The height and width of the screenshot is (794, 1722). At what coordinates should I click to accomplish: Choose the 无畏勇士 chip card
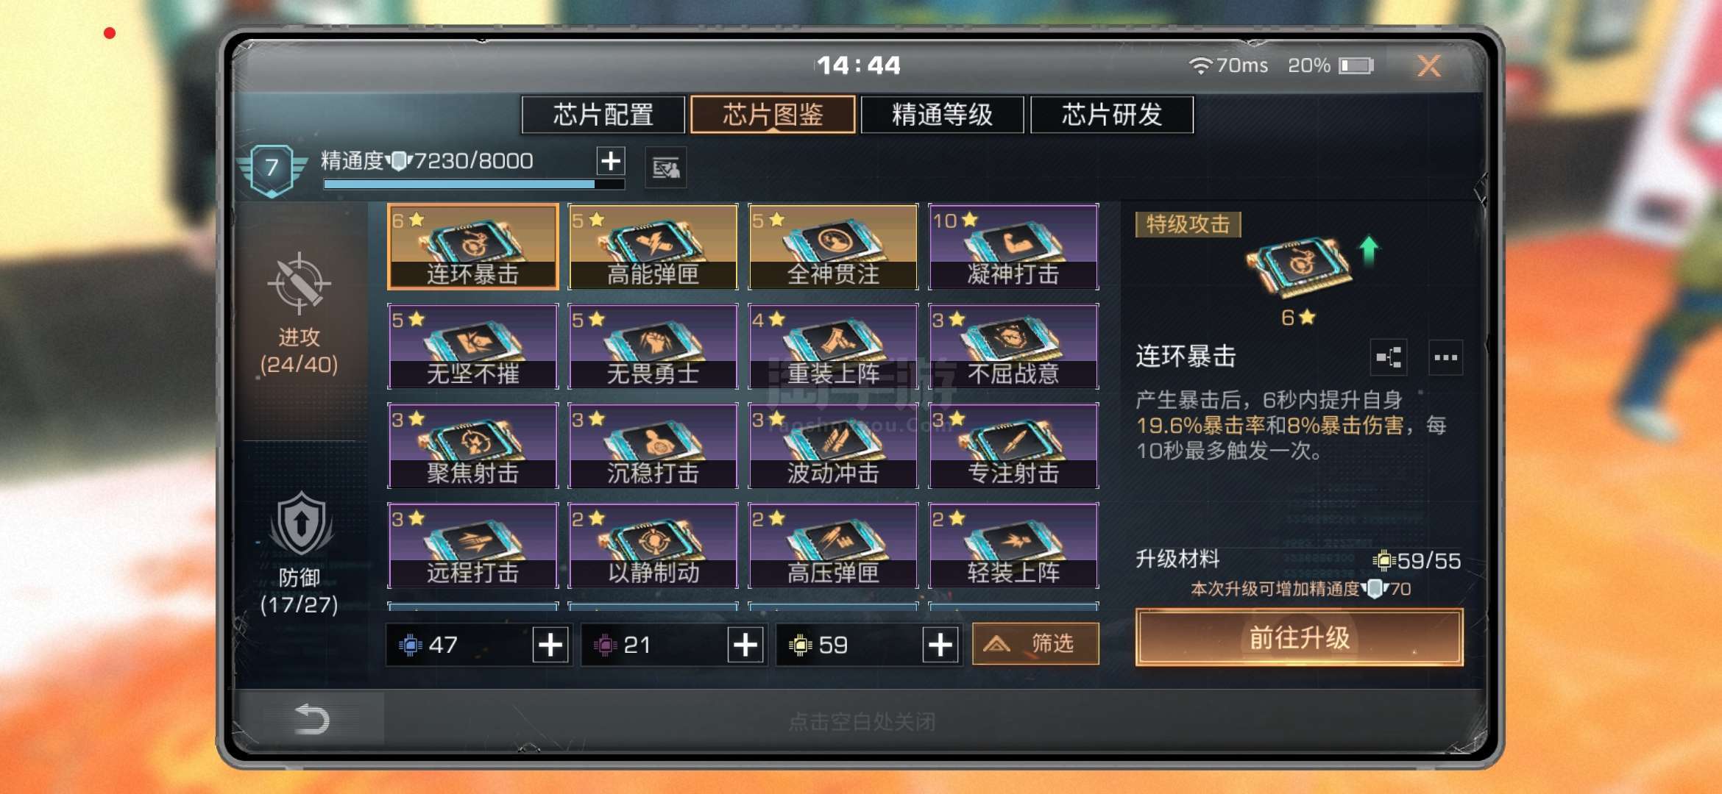(653, 346)
